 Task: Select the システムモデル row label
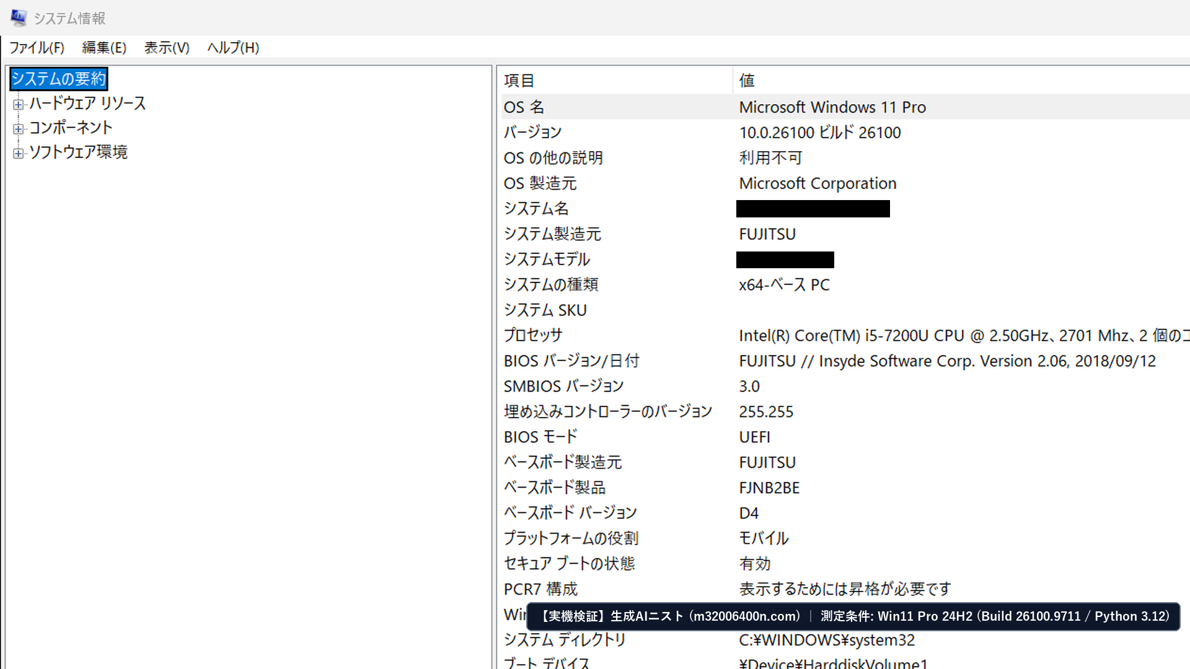[547, 260]
